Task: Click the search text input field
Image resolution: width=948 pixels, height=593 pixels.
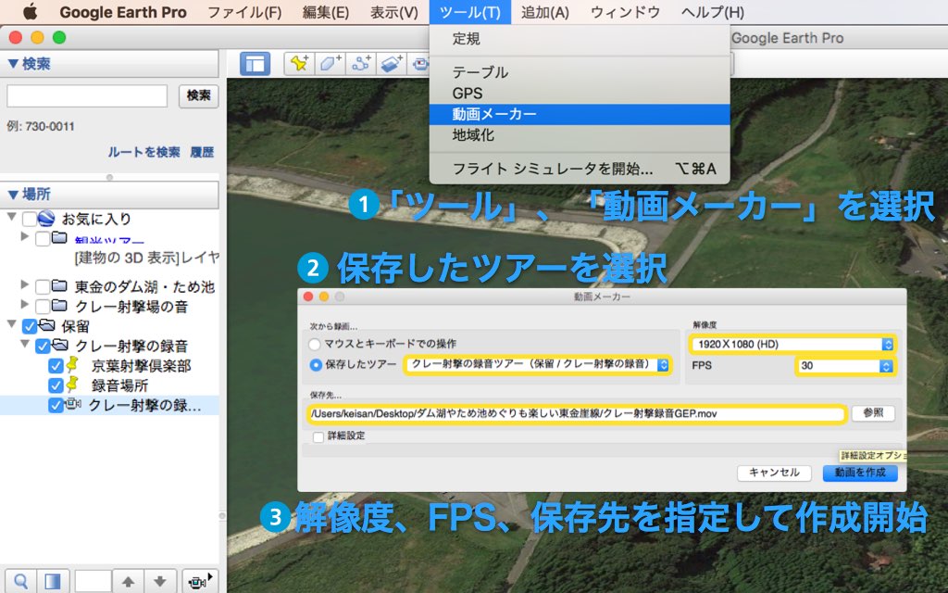Action: [x=87, y=95]
